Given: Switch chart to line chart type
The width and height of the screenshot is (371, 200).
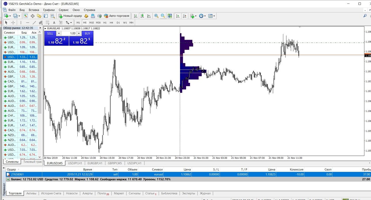Looking at the screenshot, I should [x=149, y=16].
